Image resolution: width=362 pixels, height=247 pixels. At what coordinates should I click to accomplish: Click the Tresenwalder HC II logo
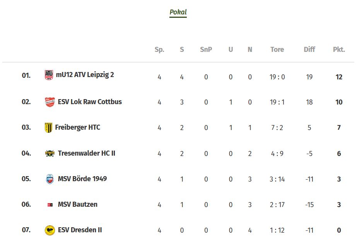pyautogui.click(x=50, y=153)
